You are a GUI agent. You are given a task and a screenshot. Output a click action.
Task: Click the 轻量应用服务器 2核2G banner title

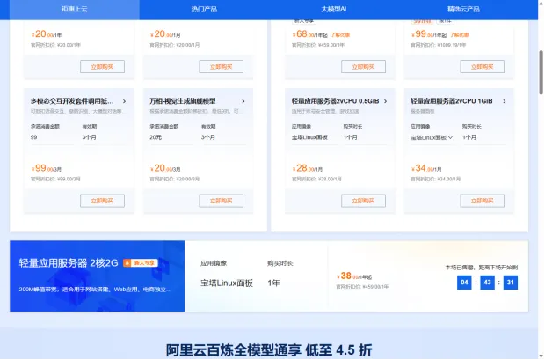(x=69, y=263)
